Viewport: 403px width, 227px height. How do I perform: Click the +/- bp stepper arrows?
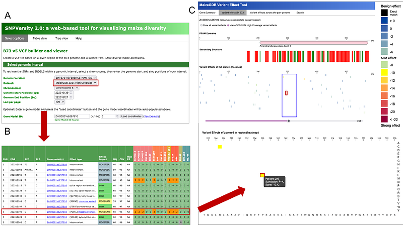click(117, 117)
